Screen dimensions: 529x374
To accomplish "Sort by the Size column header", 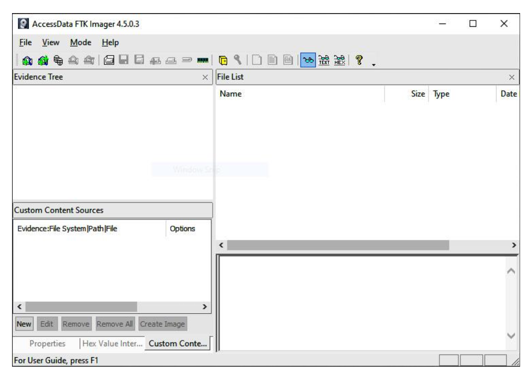I will [x=406, y=94].
